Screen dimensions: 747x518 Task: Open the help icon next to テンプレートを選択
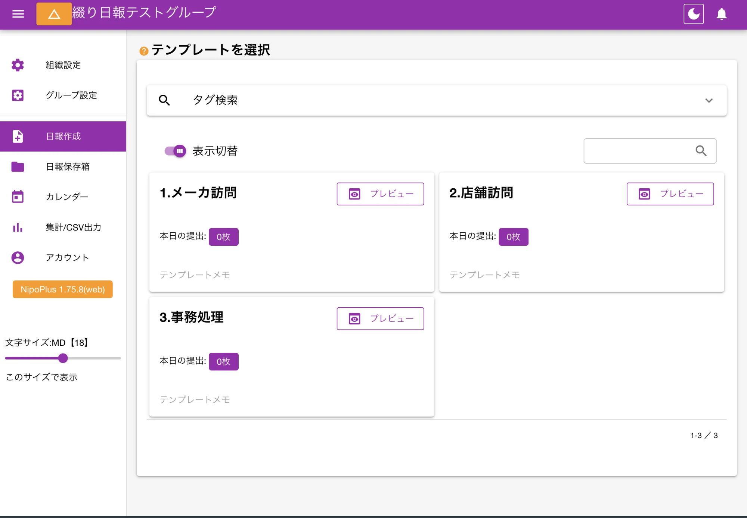pyautogui.click(x=144, y=50)
